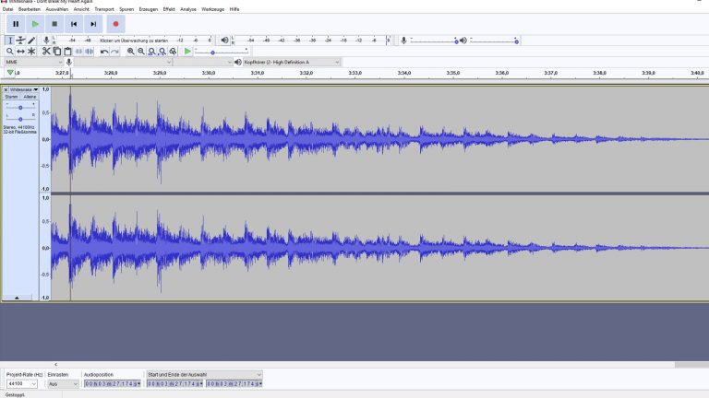The width and height of the screenshot is (709, 398).
Task: Open the Einrasten snap dropdown
Action: coord(63,383)
